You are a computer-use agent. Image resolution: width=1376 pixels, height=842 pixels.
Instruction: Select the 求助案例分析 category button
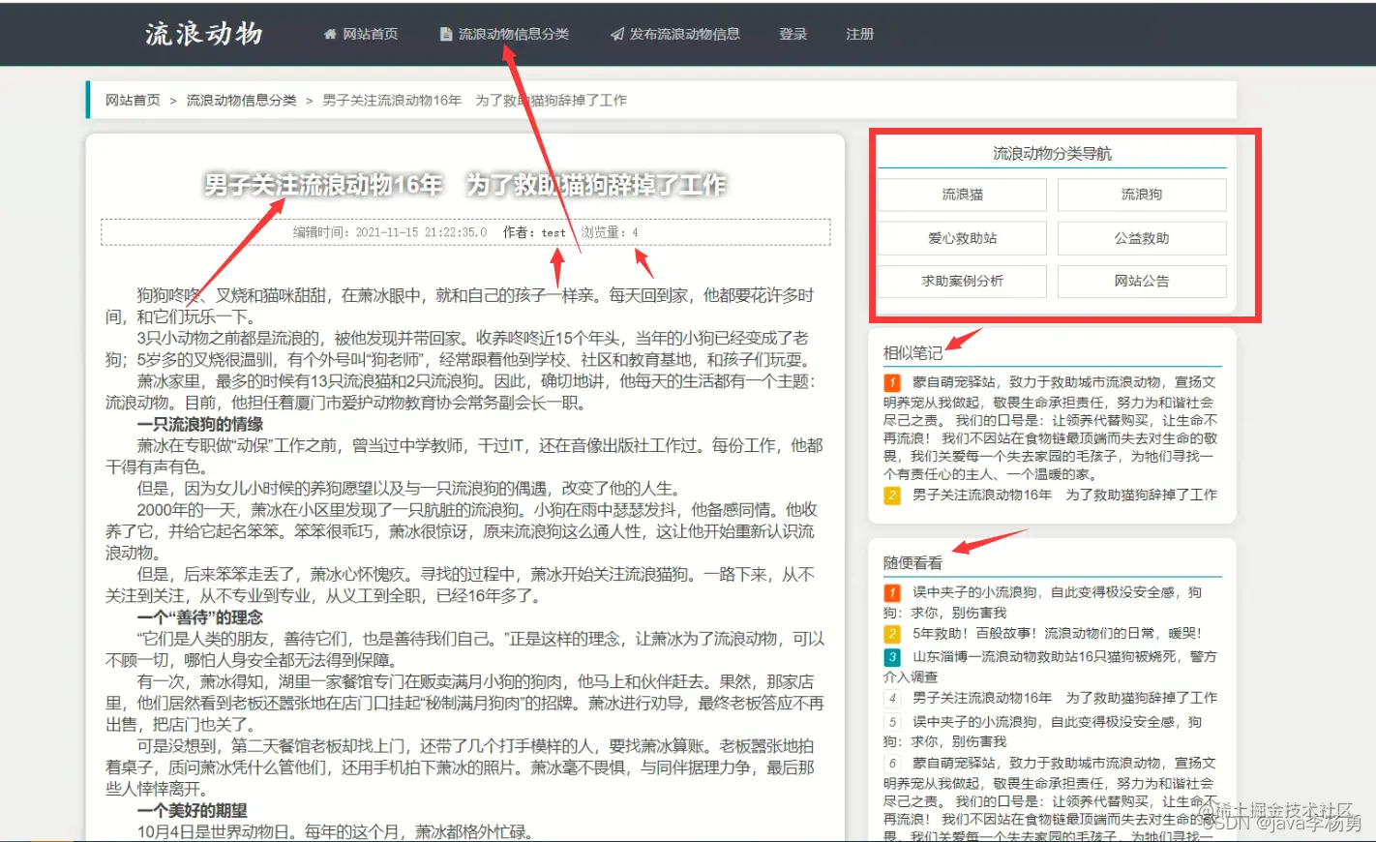[x=962, y=282]
